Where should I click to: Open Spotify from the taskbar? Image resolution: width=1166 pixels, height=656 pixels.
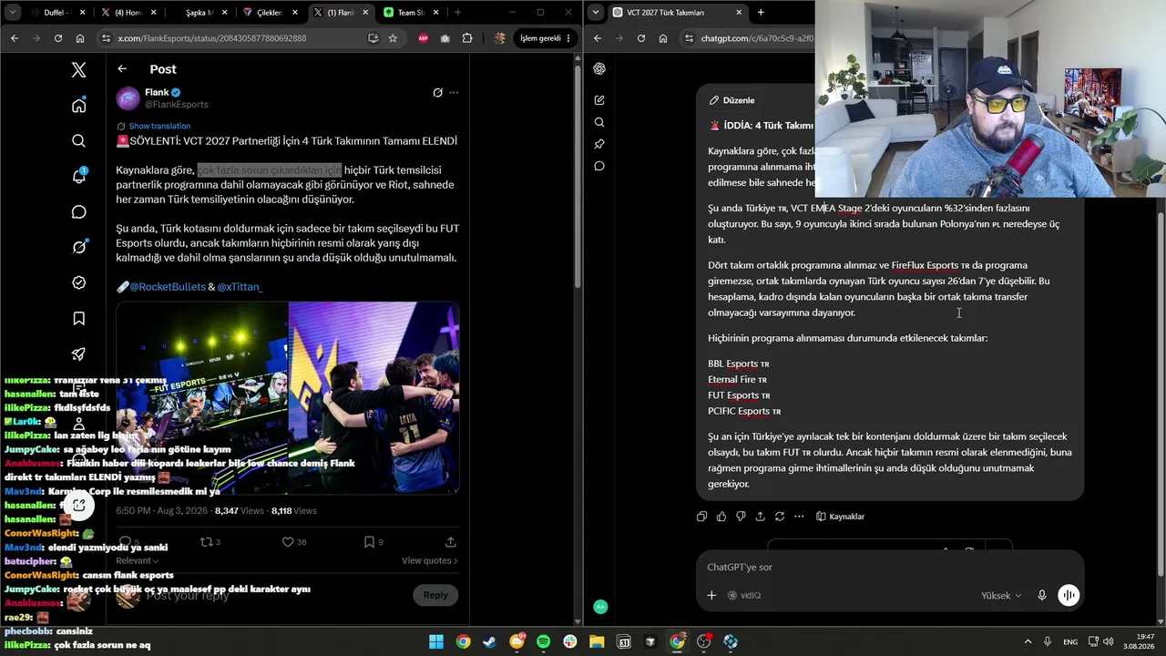click(x=544, y=641)
